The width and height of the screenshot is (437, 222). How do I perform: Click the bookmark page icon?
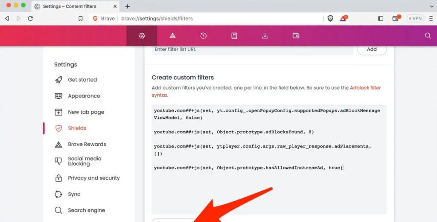[81, 18]
